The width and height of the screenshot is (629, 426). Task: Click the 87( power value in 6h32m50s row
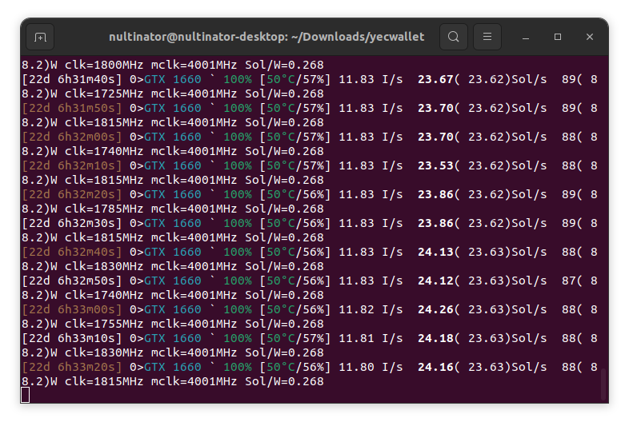pyautogui.click(x=571, y=281)
